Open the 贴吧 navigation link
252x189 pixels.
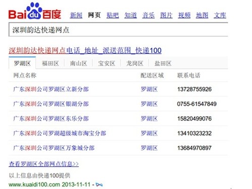(112, 15)
